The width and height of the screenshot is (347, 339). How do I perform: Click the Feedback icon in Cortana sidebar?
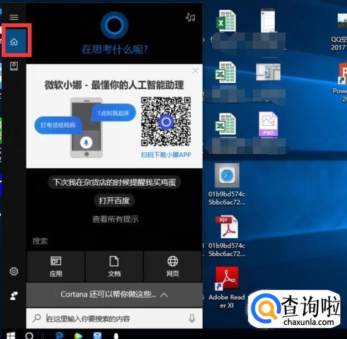tap(14, 296)
